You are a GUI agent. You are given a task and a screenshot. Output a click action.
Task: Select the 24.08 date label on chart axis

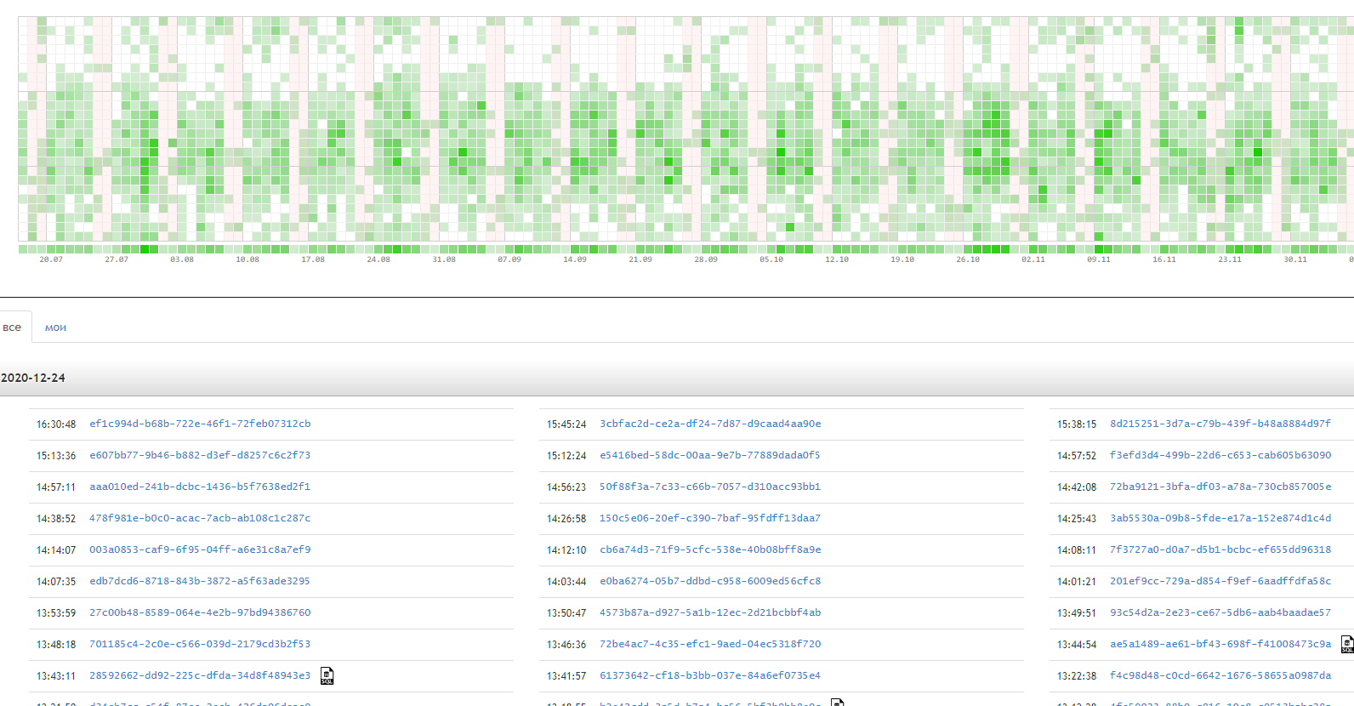378,259
